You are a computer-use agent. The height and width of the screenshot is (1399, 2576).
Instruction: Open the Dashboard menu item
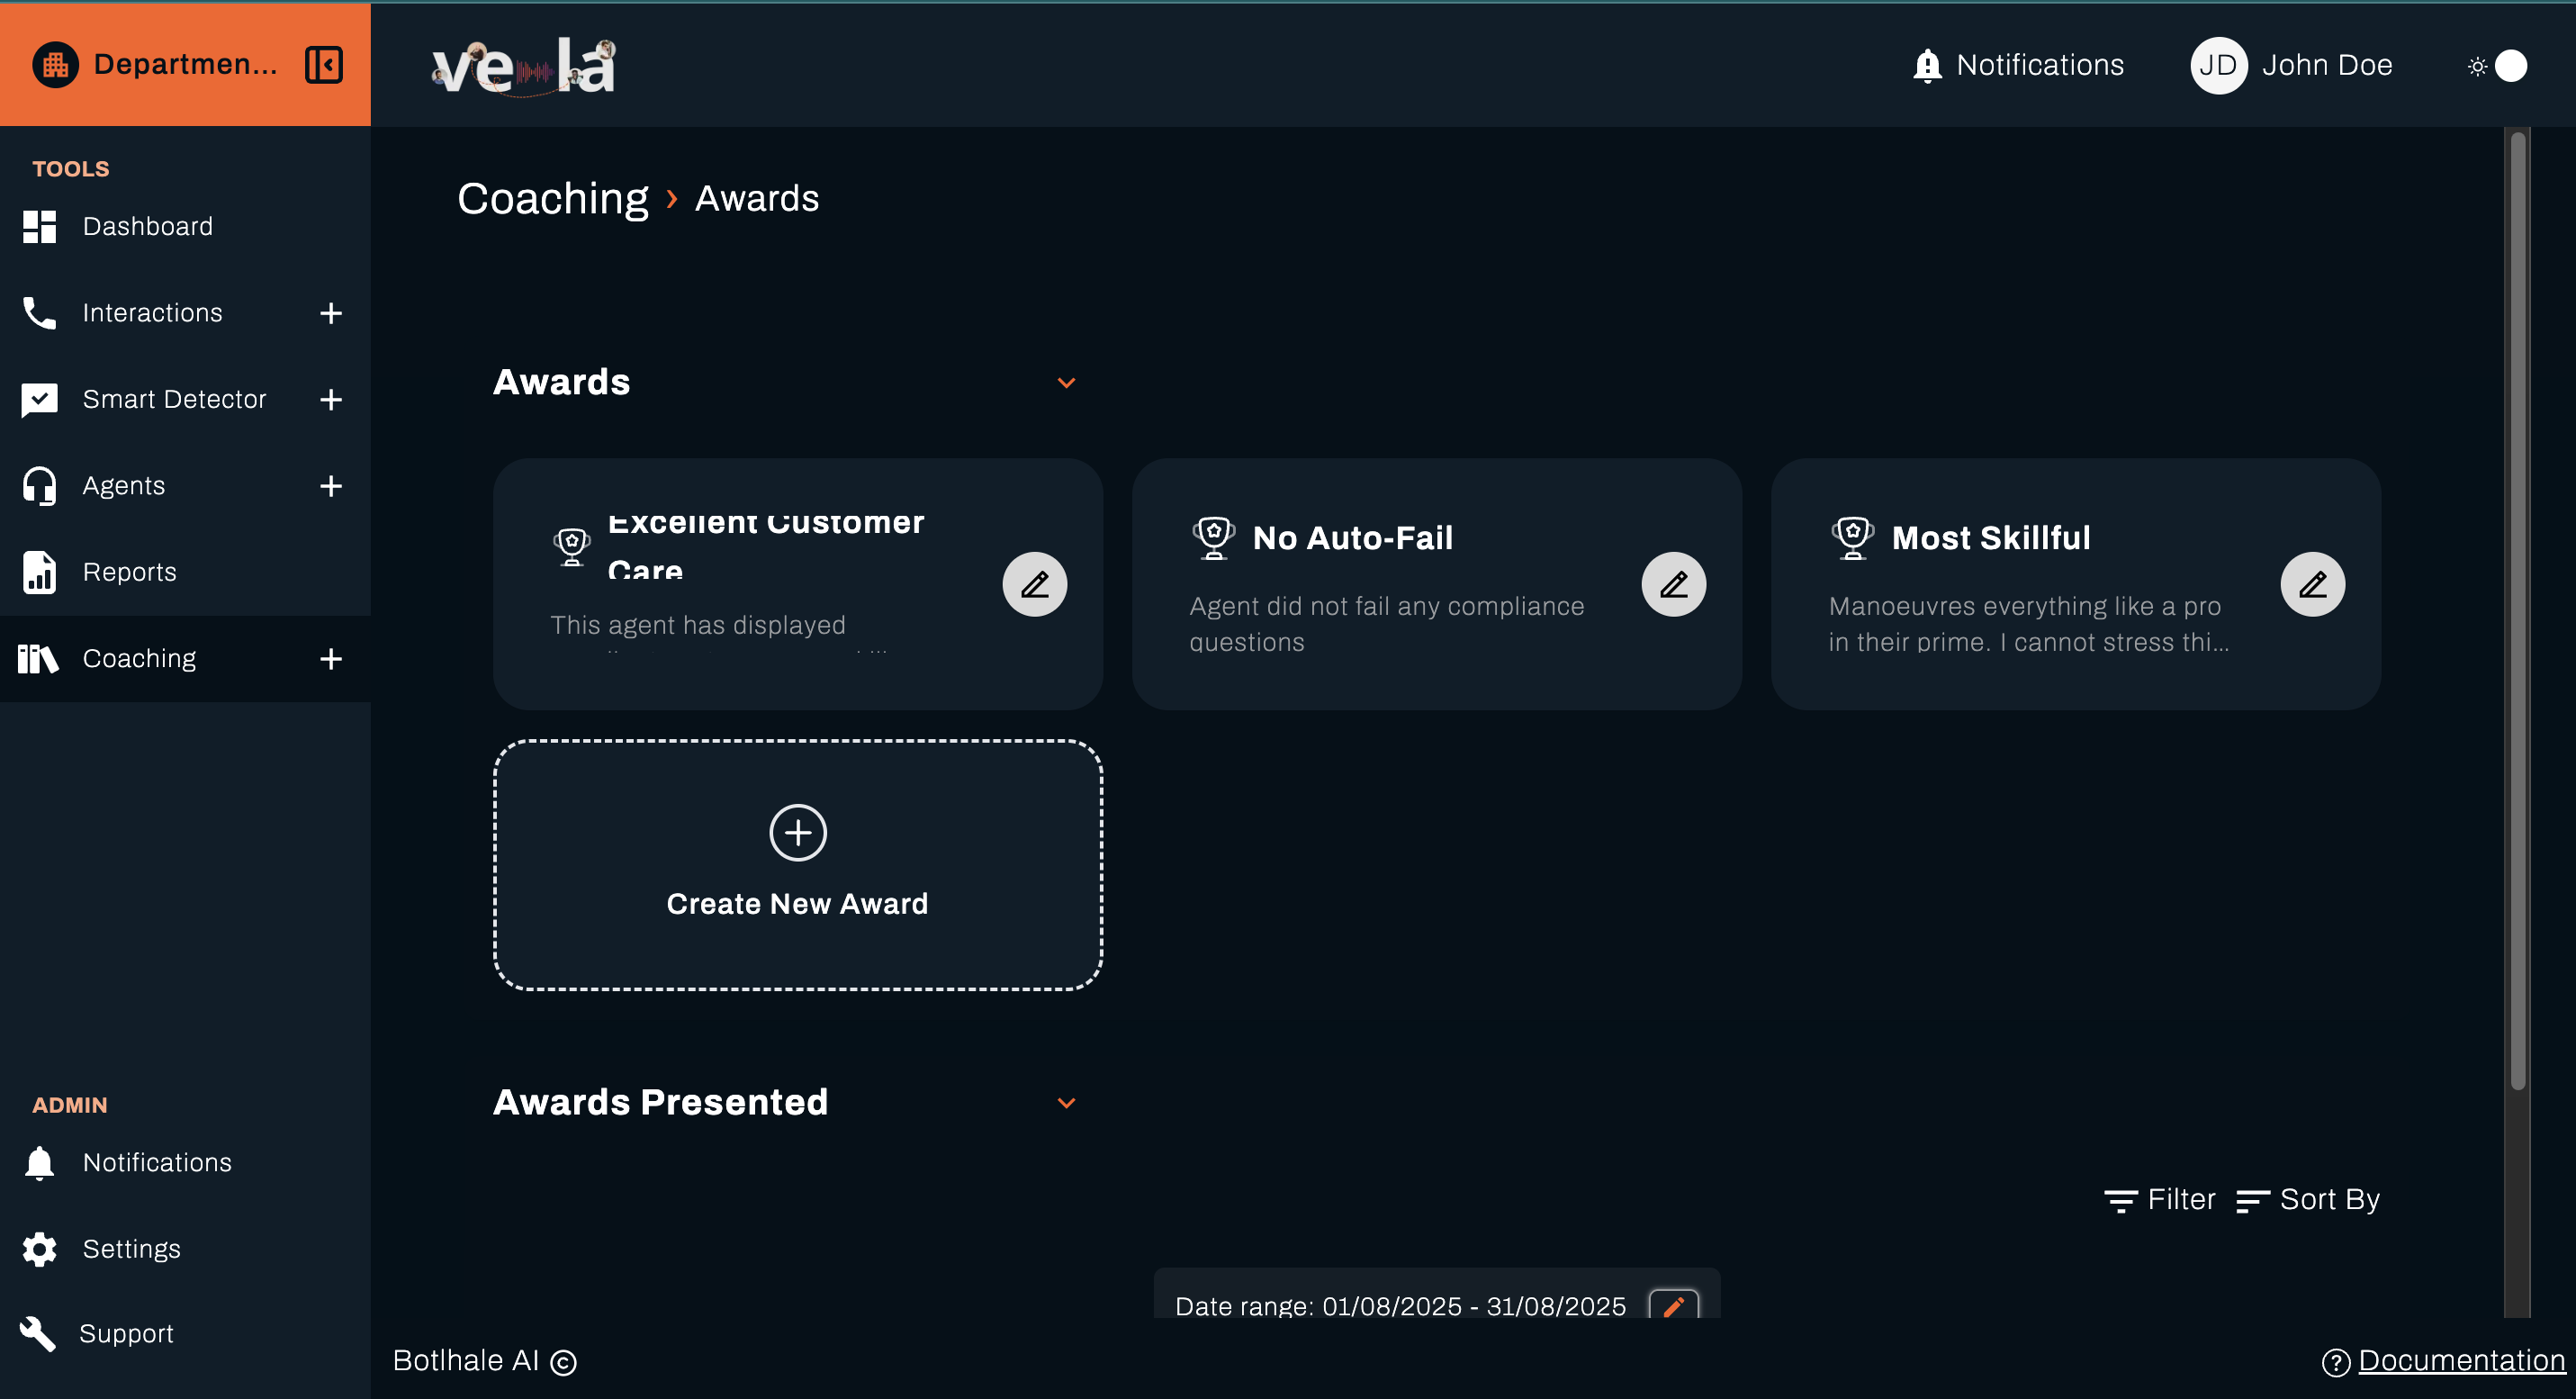pyautogui.click(x=147, y=227)
